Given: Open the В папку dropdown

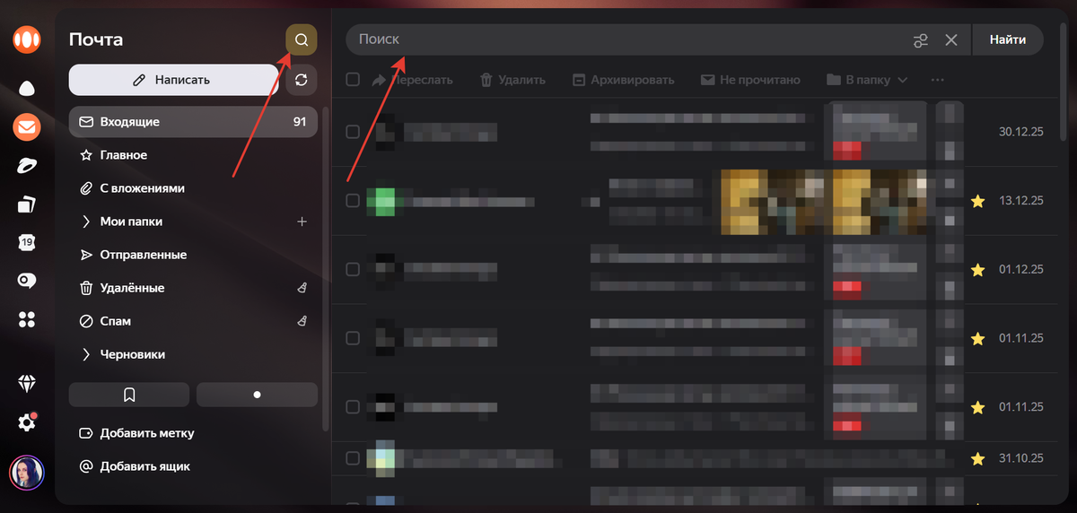Looking at the screenshot, I should (867, 80).
